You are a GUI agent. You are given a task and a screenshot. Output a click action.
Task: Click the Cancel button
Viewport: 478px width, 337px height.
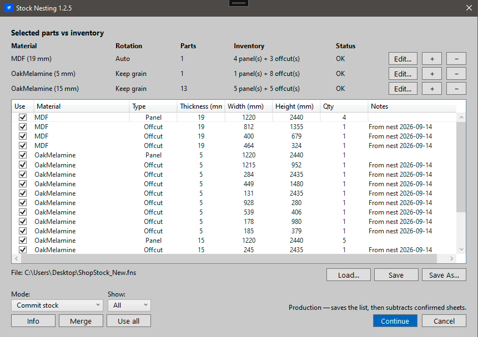[444, 321]
